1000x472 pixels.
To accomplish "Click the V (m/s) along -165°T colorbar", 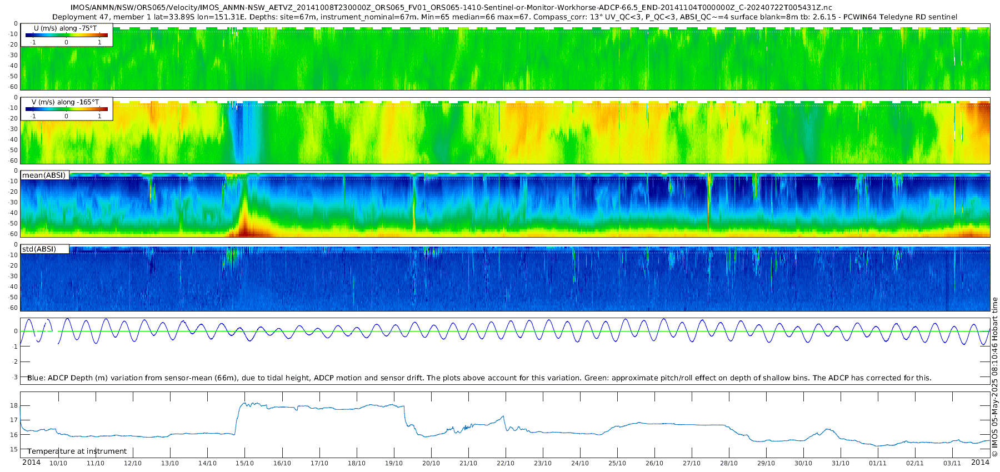I will point(67,109).
